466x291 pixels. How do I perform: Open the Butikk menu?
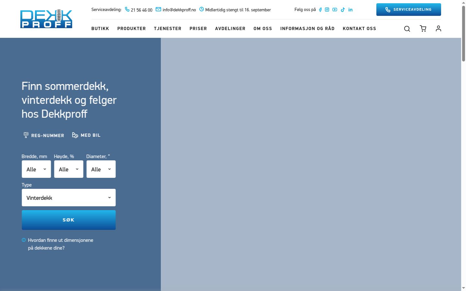pyautogui.click(x=100, y=28)
